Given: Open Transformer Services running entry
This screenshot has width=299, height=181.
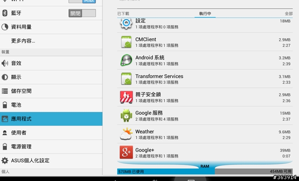Looking at the screenshot, I should click(x=205, y=79).
